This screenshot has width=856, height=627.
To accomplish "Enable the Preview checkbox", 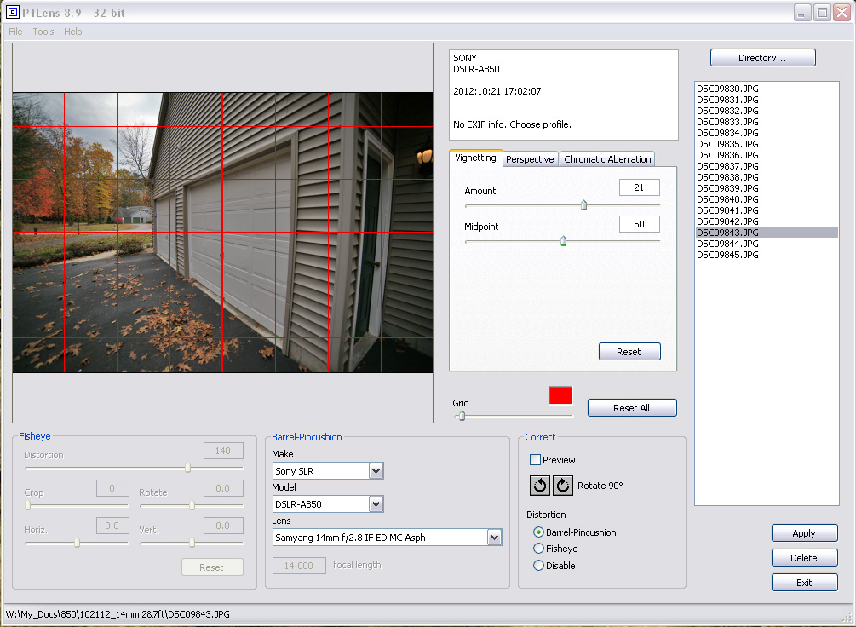I will tap(536, 460).
